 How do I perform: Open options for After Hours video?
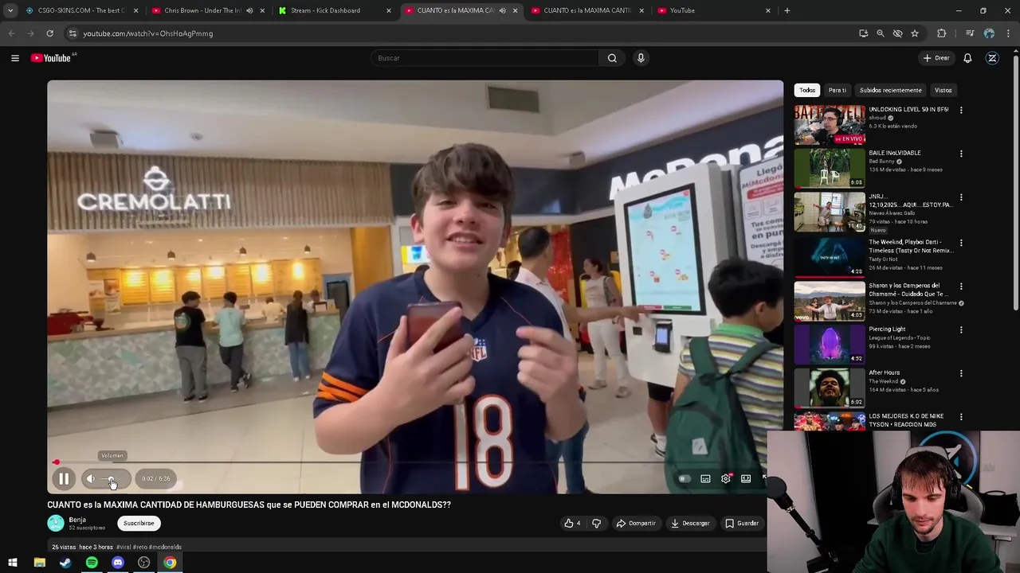coord(961,373)
